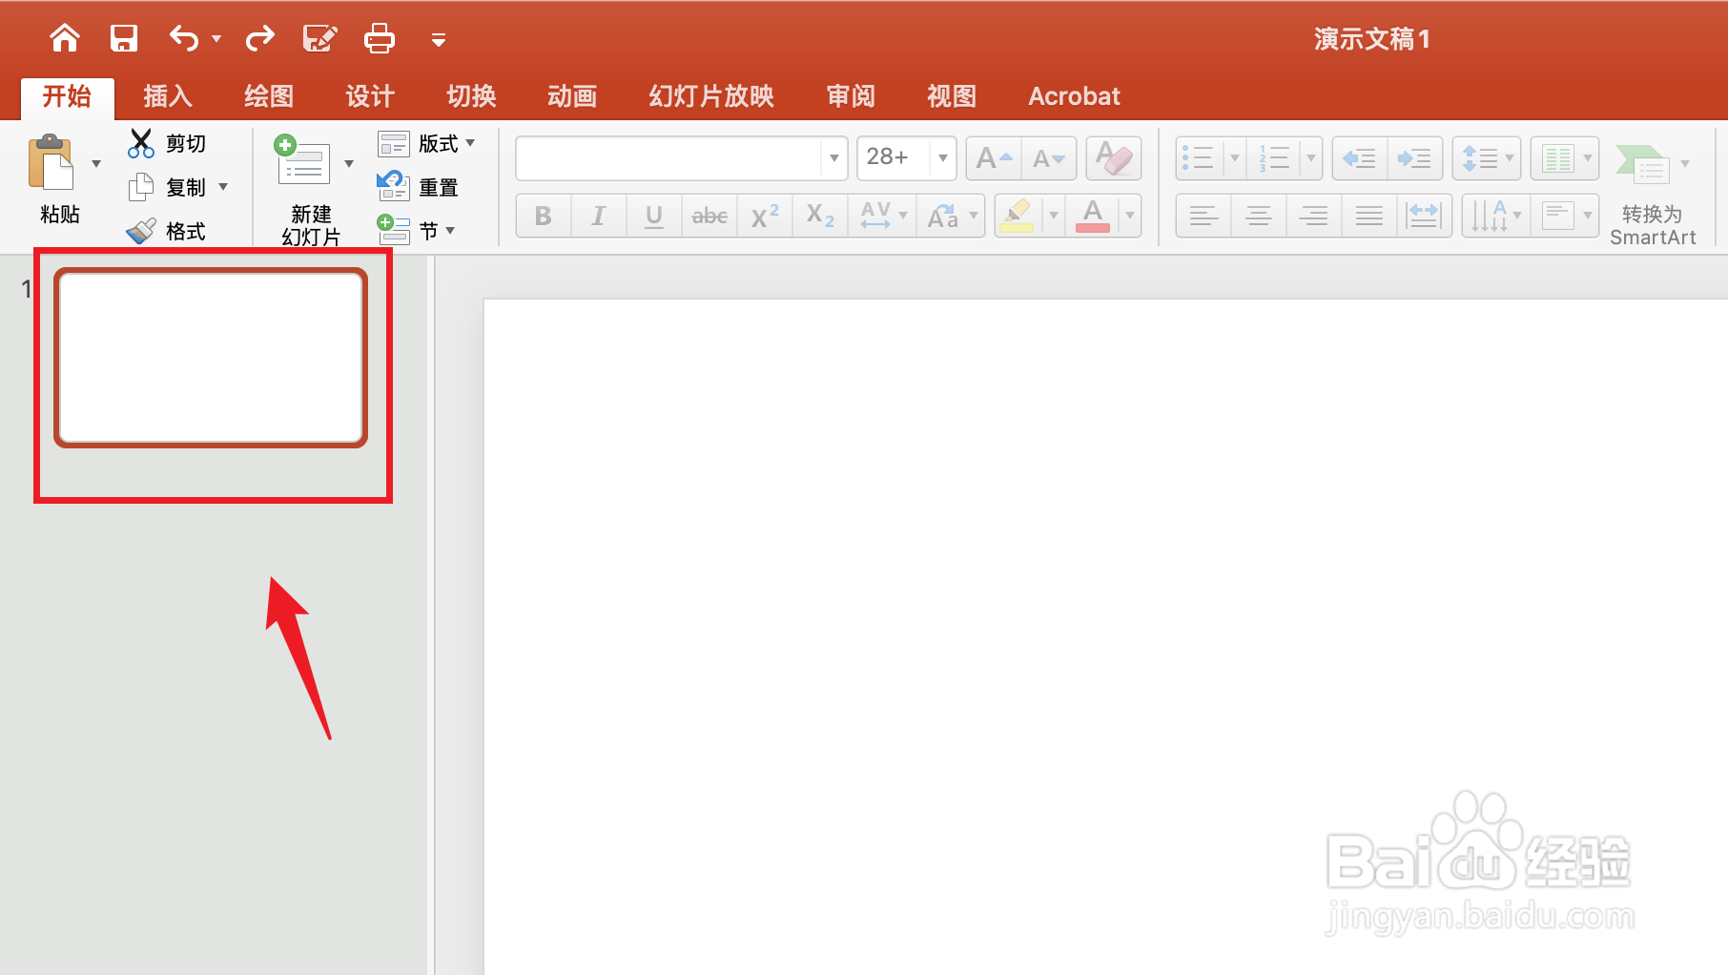The image size is (1728, 975).
Task: Apply the red font color
Action: (x=1093, y=217)
